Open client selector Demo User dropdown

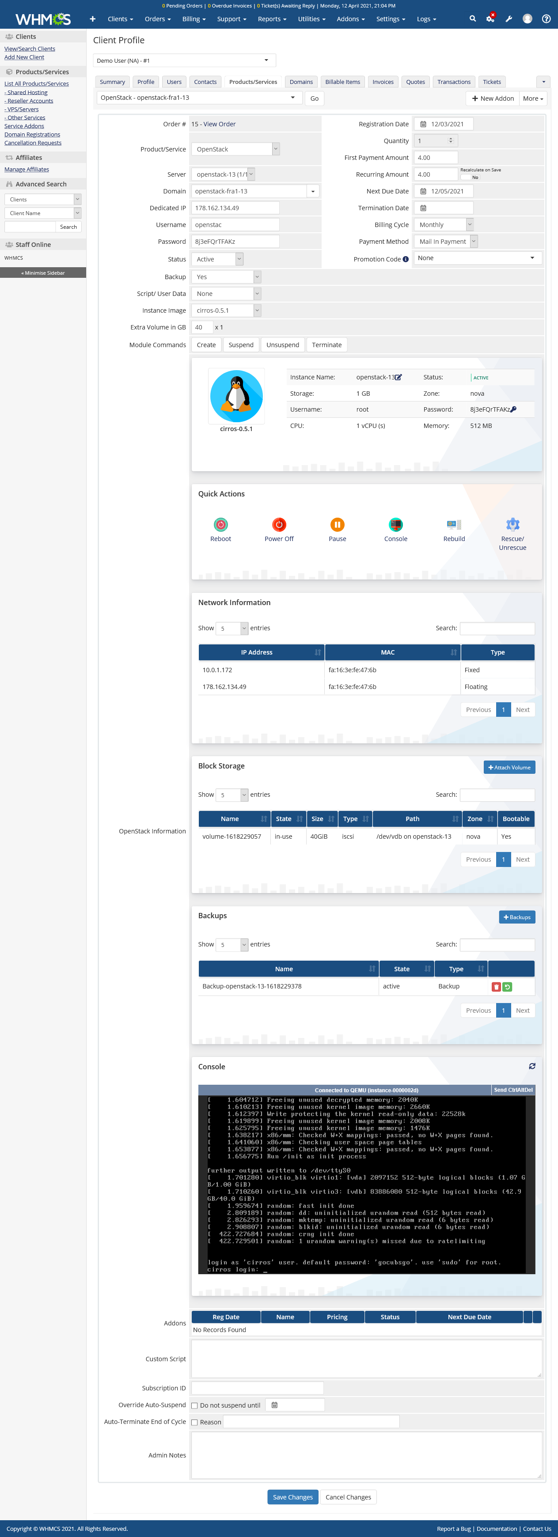[x=184, y=60]
